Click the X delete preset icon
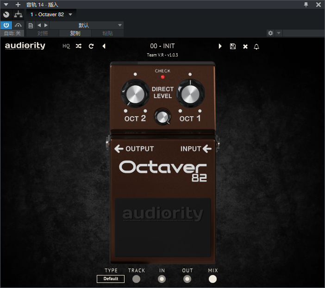This screenshot has width=325, height=288. click(245, 46)
